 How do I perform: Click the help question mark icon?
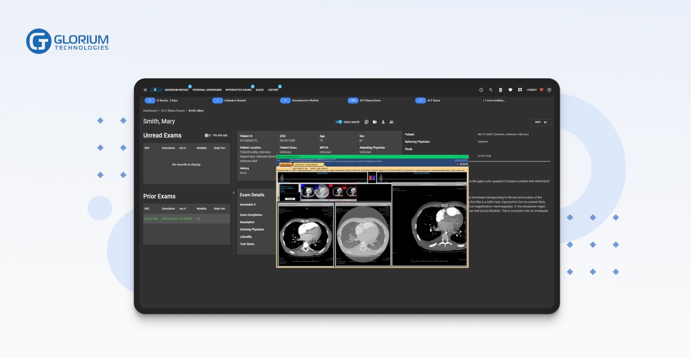pyautogui.click(x=549, y=90)
